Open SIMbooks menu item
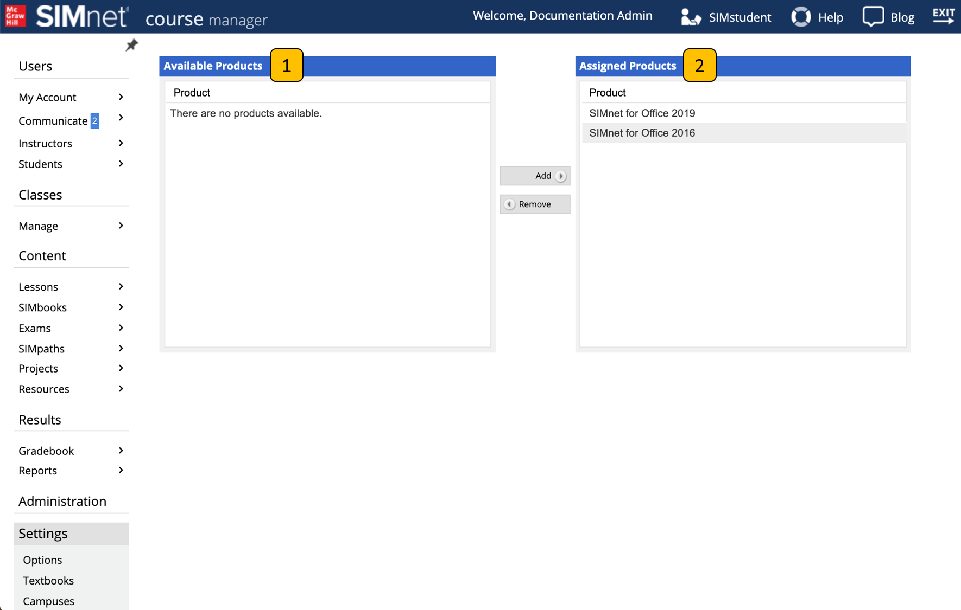The image size is (961, 610). tap(42, 307)
